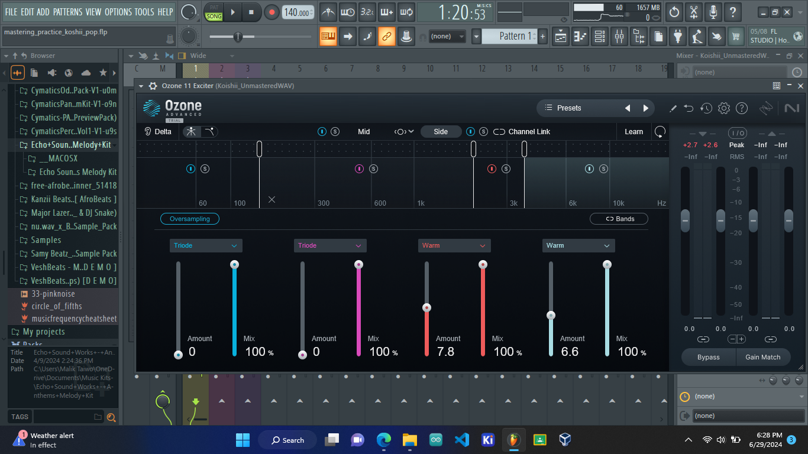
Task: Click the band three Amount slider handle
Action: (426, 307)
